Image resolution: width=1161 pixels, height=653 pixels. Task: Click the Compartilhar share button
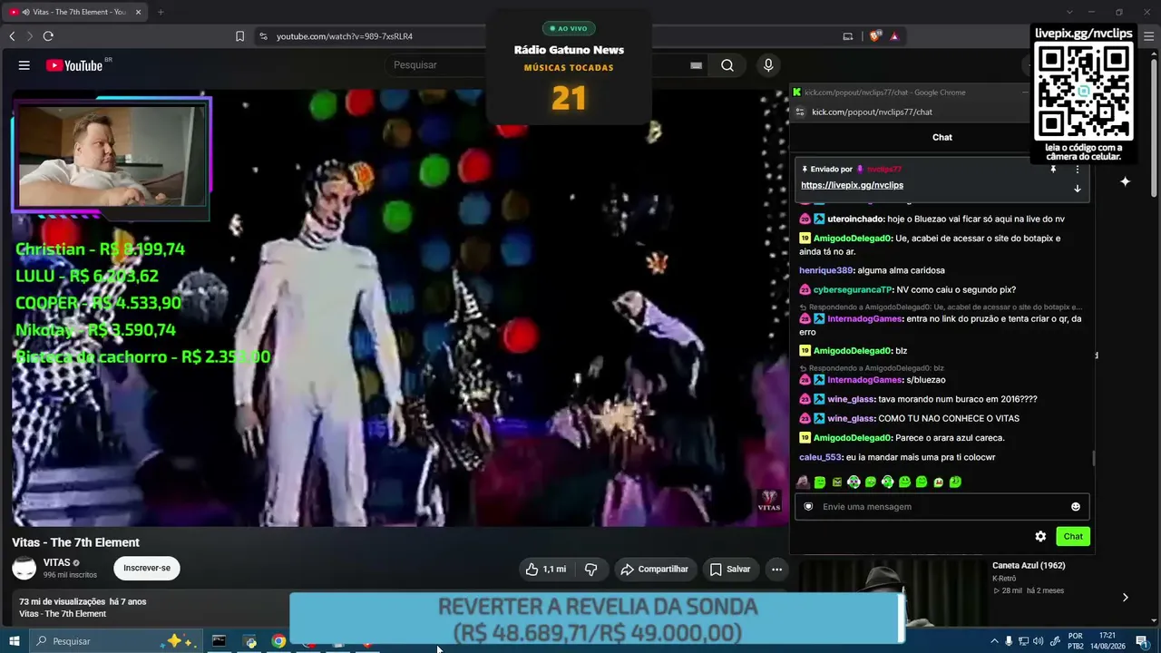click(x=655, y=570)
